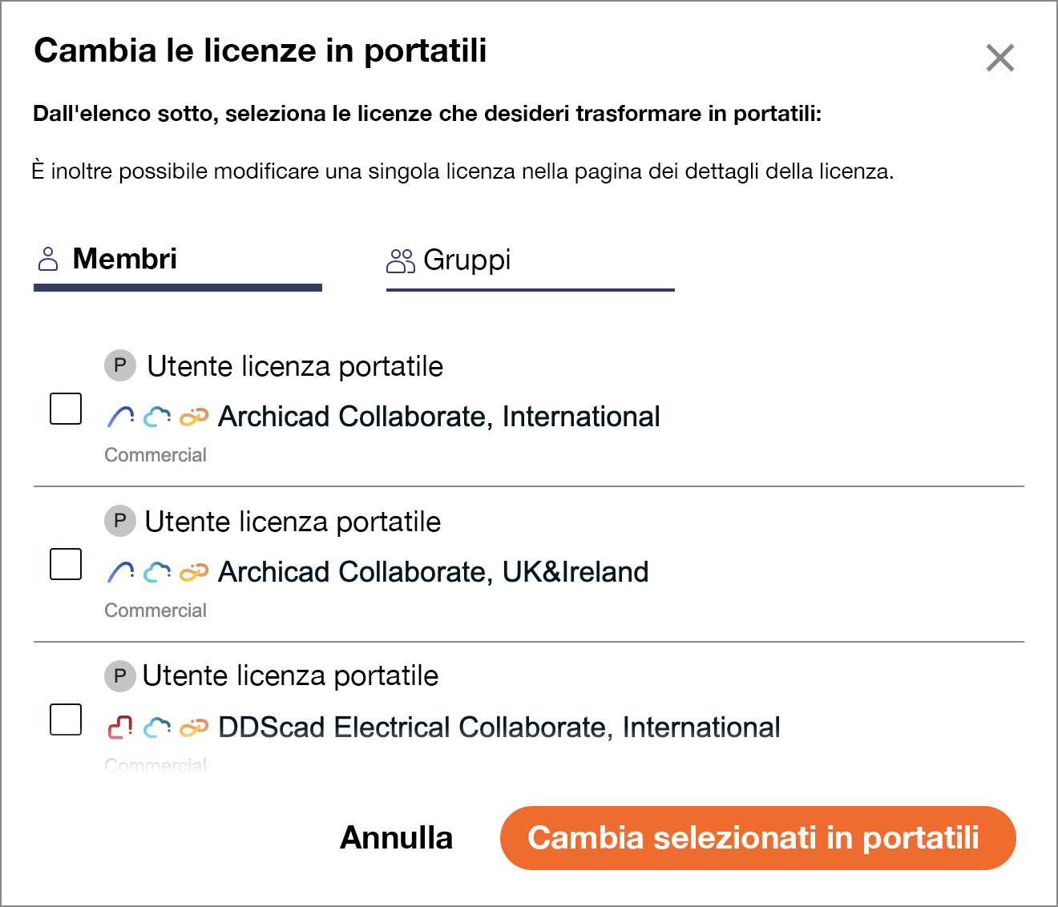Image resolution: width=1058 pixels, height=907 pixels.
Task: Select 'Archicad Collaborate, UK&Ireland' text
Action: (x=434, y=572)
